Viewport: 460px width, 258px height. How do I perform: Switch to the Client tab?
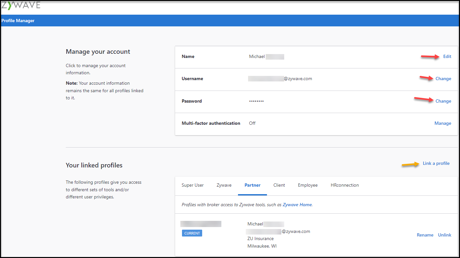279,185
